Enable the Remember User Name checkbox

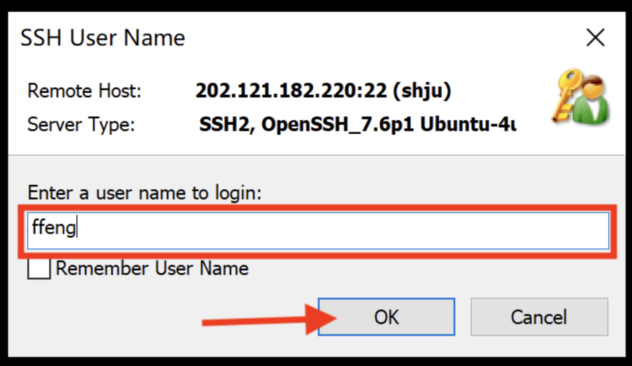point(39,269)
